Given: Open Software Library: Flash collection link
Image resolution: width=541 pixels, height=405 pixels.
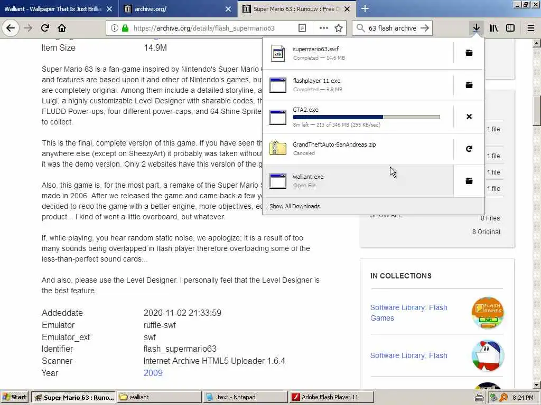Looking at the screenshot, I should (x=408, y=355).
